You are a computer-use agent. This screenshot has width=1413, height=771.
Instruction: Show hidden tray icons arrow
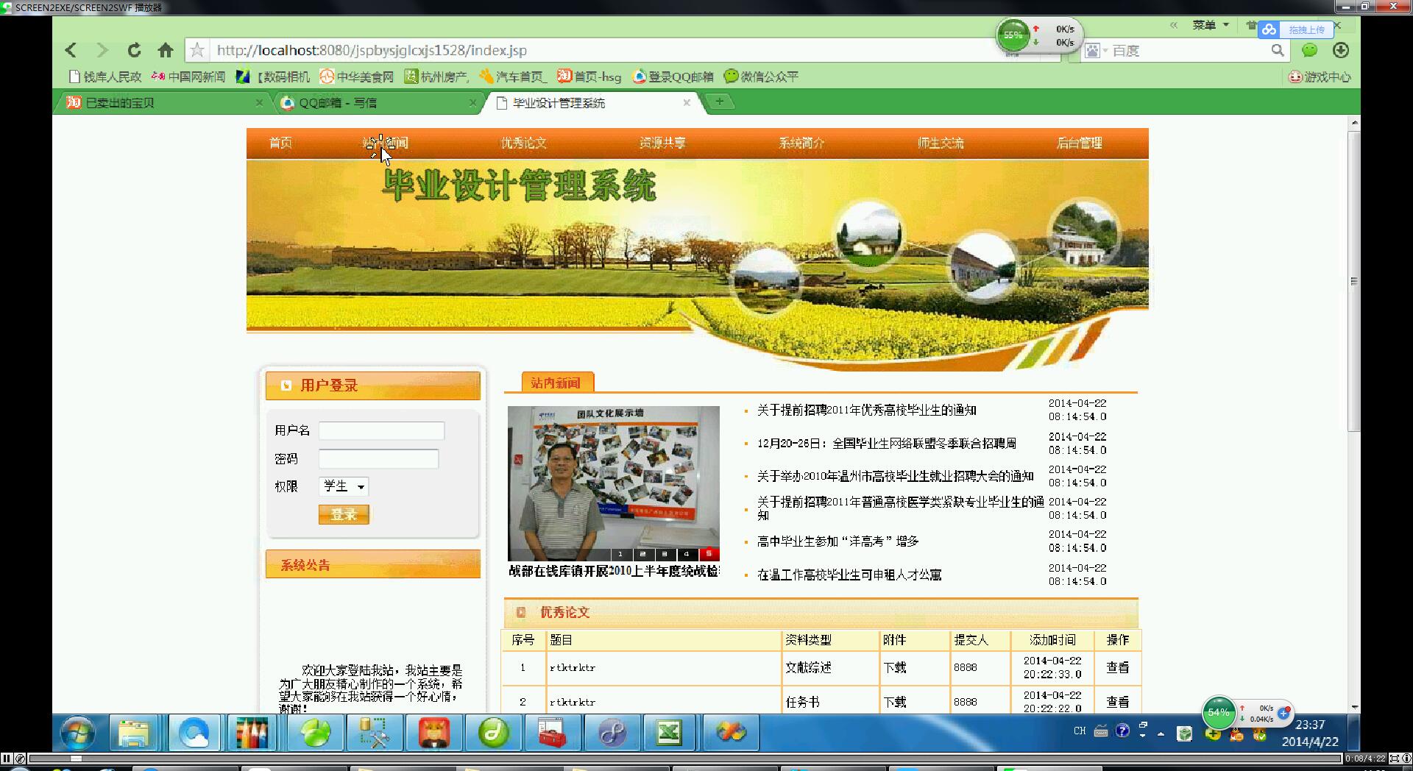tap(1161, 733)
